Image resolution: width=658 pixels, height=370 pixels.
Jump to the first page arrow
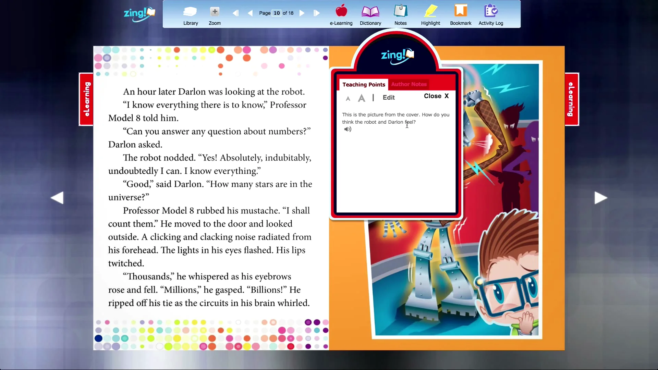pos(235,13)
